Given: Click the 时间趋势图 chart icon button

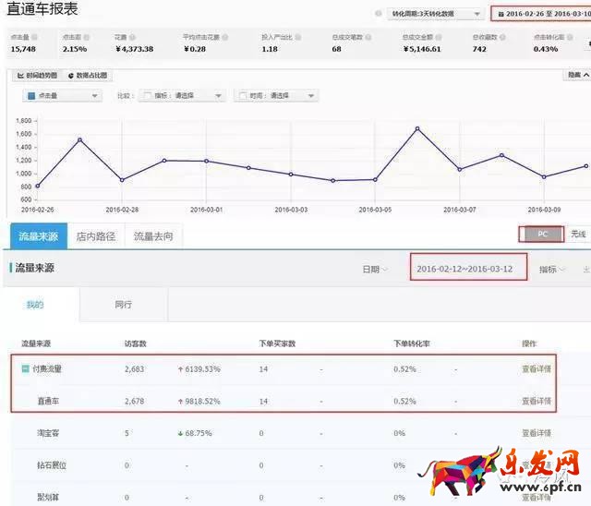Looking at the screenshot, I should click(x=35, y=75).
